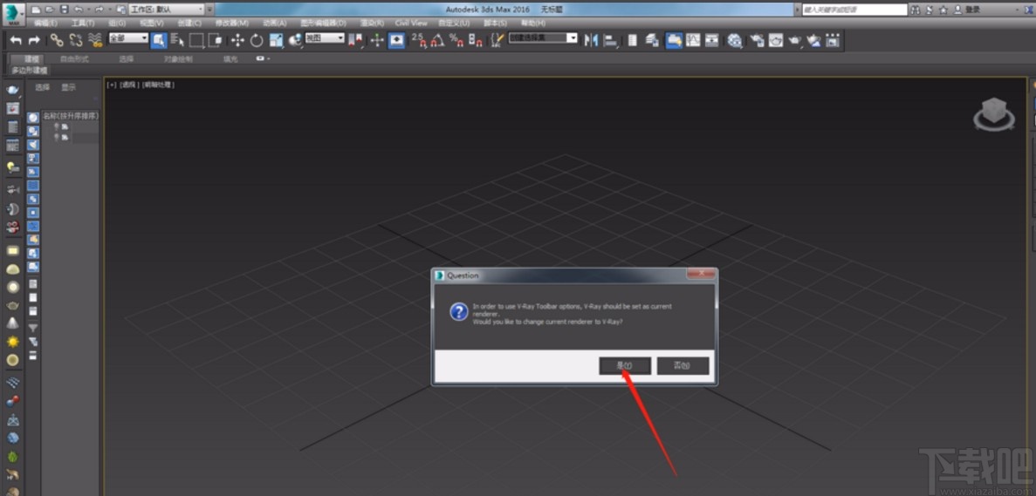Screen dimensions: 1036x496
Task: Switch to the Freeform (自由形式) ribbon tab
Action: [x=74, y=58]
